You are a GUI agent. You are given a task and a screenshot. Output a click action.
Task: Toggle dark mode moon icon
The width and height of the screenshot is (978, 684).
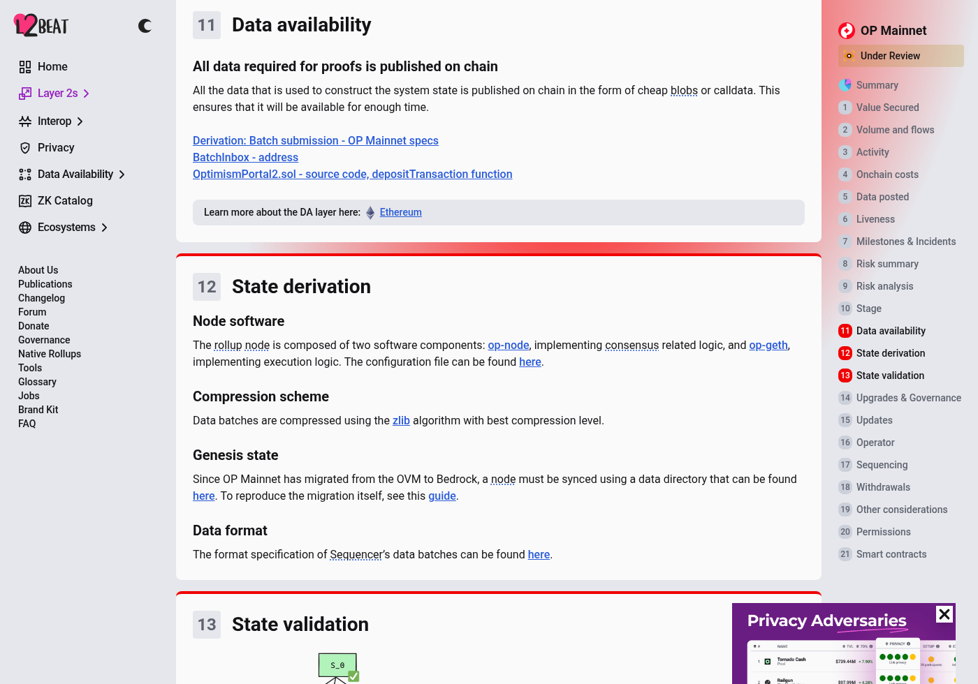pyautogui.click(x=145, y=26)
